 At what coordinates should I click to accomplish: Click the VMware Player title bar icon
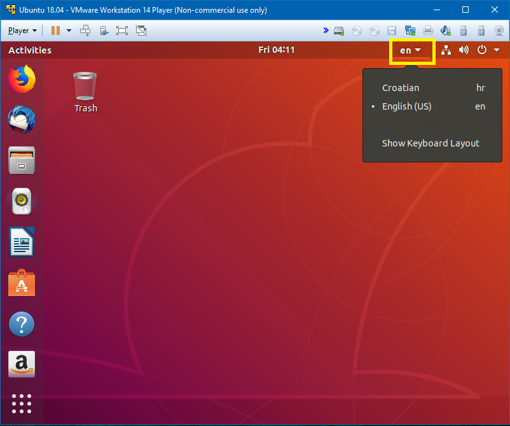click(11, 10)
